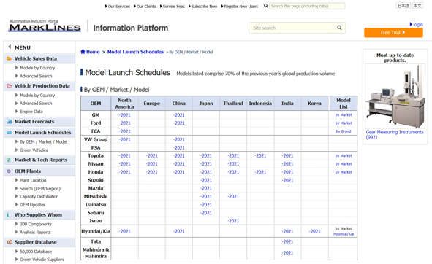Click the Who Supplies Whom info icon
This screenshot has width=432, height=264.
[x=8, y=215]
